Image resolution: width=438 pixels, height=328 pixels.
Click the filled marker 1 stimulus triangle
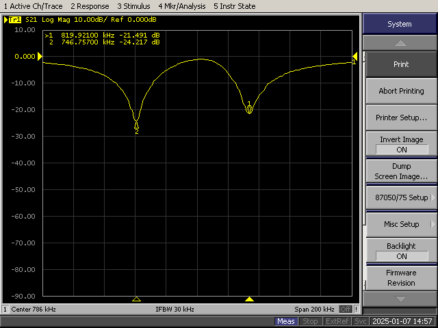point(249,299)
